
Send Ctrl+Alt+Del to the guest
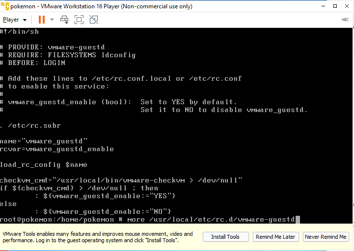pyautogui.click(x=64, y=20)
